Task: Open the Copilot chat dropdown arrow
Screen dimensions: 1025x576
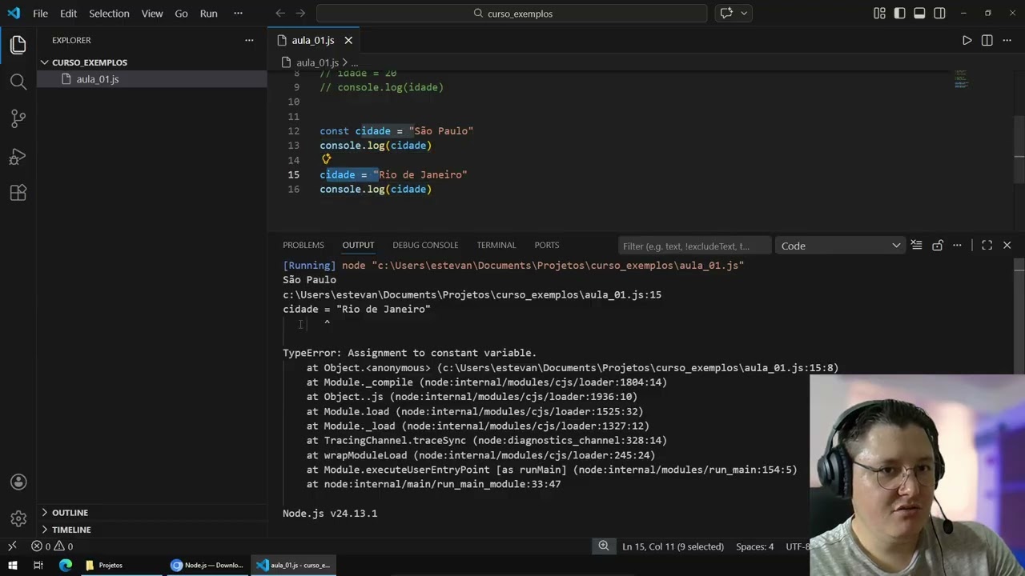Action: coord(744,13)
